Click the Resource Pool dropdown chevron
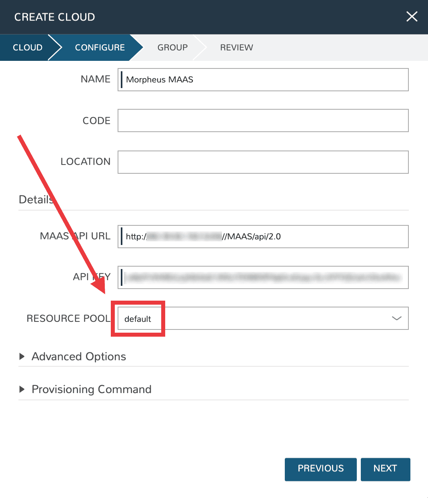 pos(396,318)
